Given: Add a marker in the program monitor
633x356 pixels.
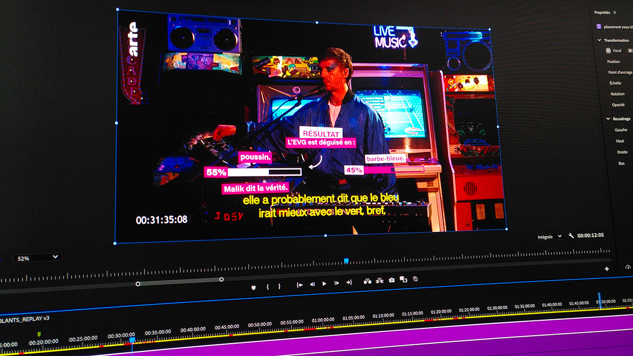Looking at the screenshot, I should point(253,288).
